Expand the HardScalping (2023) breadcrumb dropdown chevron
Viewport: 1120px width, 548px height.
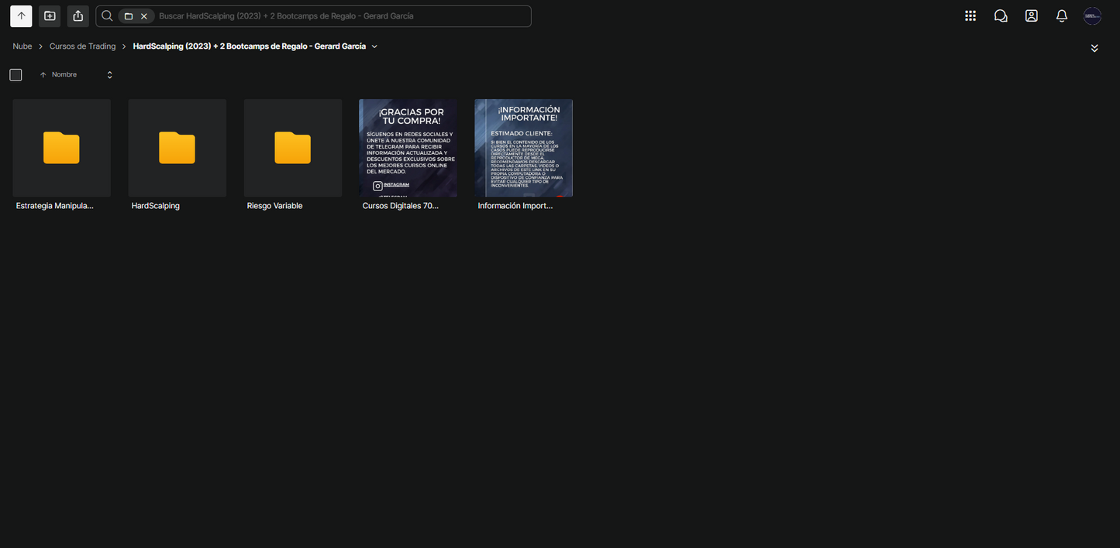374,46
